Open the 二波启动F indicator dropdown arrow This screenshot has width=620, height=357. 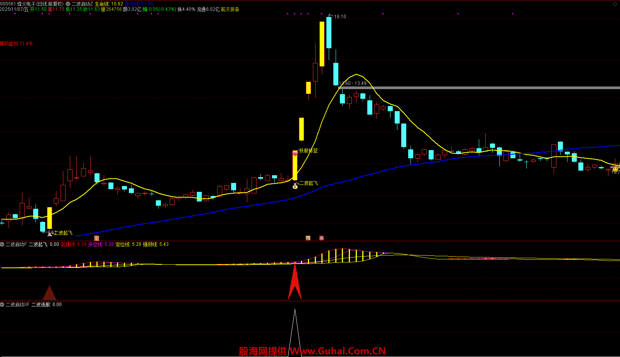[2, 244]
